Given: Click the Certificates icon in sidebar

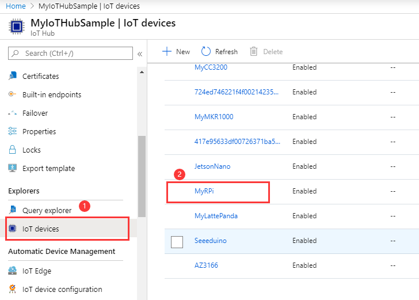Looking at the screenshot, I should point(12,76).
